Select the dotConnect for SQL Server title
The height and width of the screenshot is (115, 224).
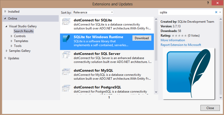click(97, 54)
